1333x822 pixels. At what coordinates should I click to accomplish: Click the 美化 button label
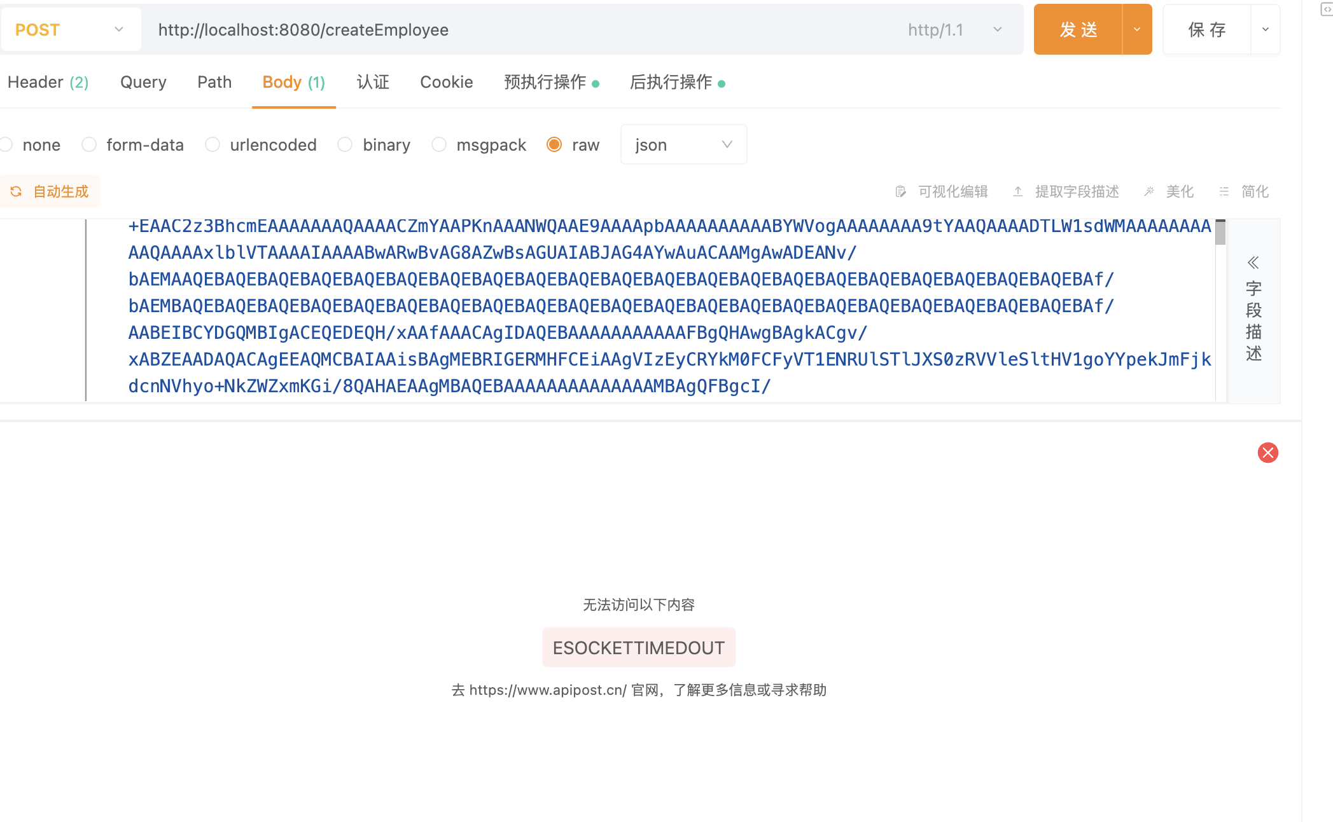point(1180,191)
